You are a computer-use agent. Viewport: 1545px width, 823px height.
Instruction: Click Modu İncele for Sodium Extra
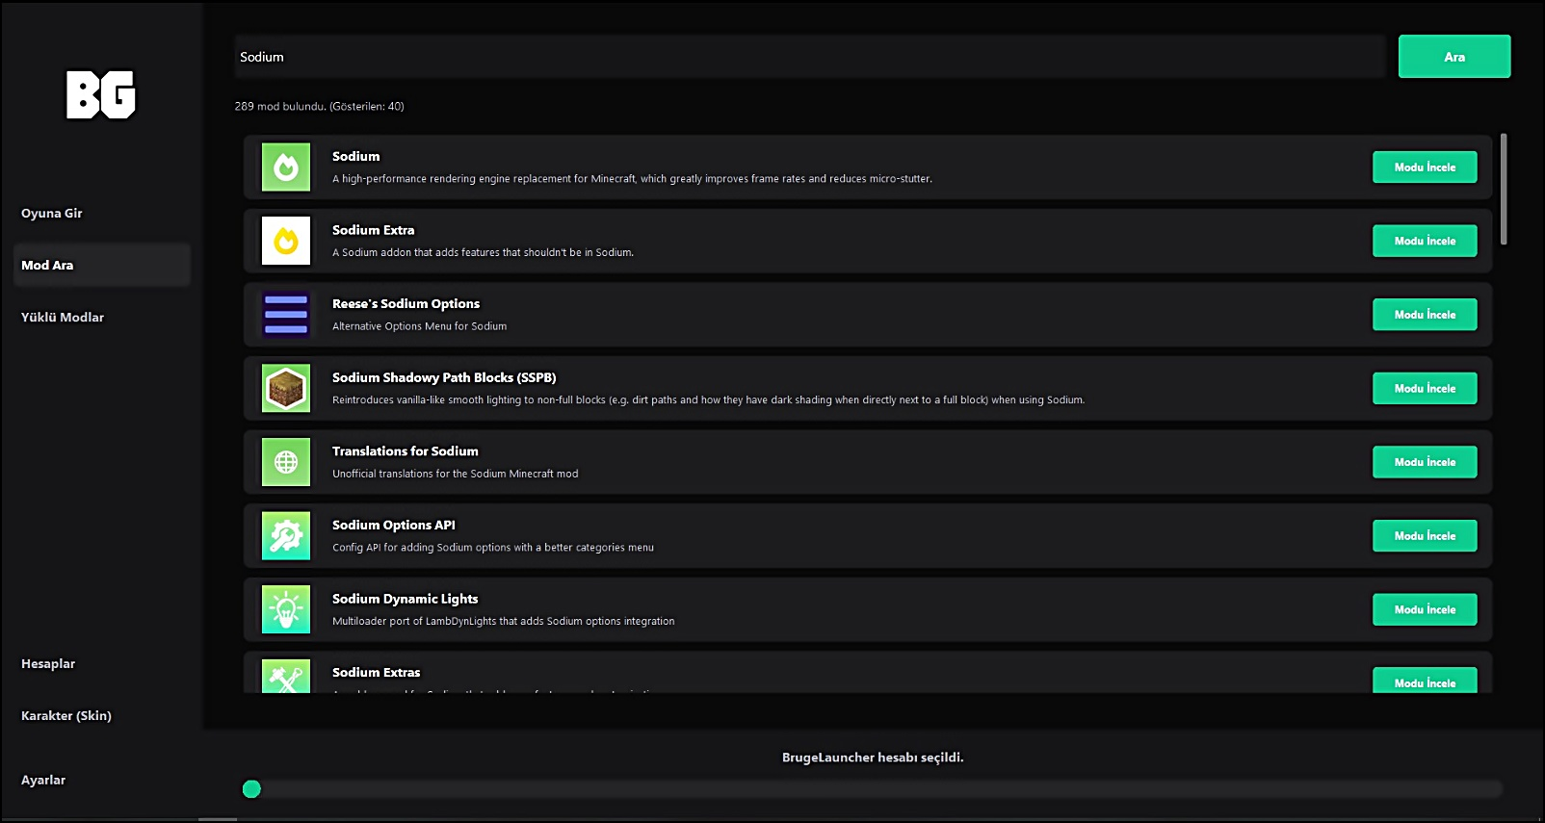tap(1425, 241)
